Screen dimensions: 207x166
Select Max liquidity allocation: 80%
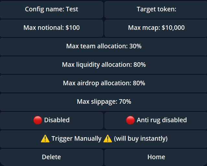point(104,65)
